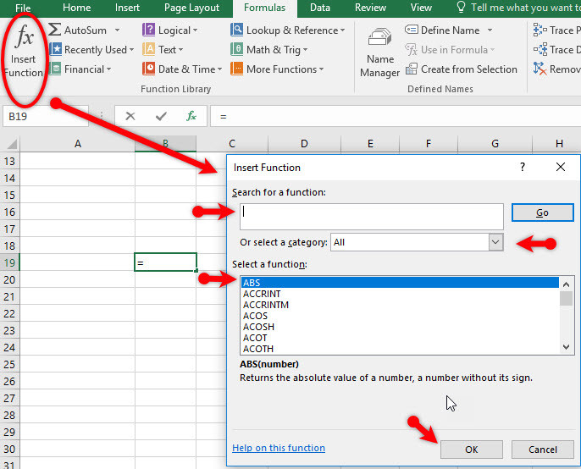Viewport: 581px width, 469px height.
Task: Open Math & Trig functions menu
Action: point(269,50)
